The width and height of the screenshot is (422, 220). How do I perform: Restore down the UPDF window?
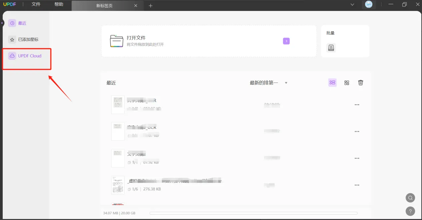[405, 5]
